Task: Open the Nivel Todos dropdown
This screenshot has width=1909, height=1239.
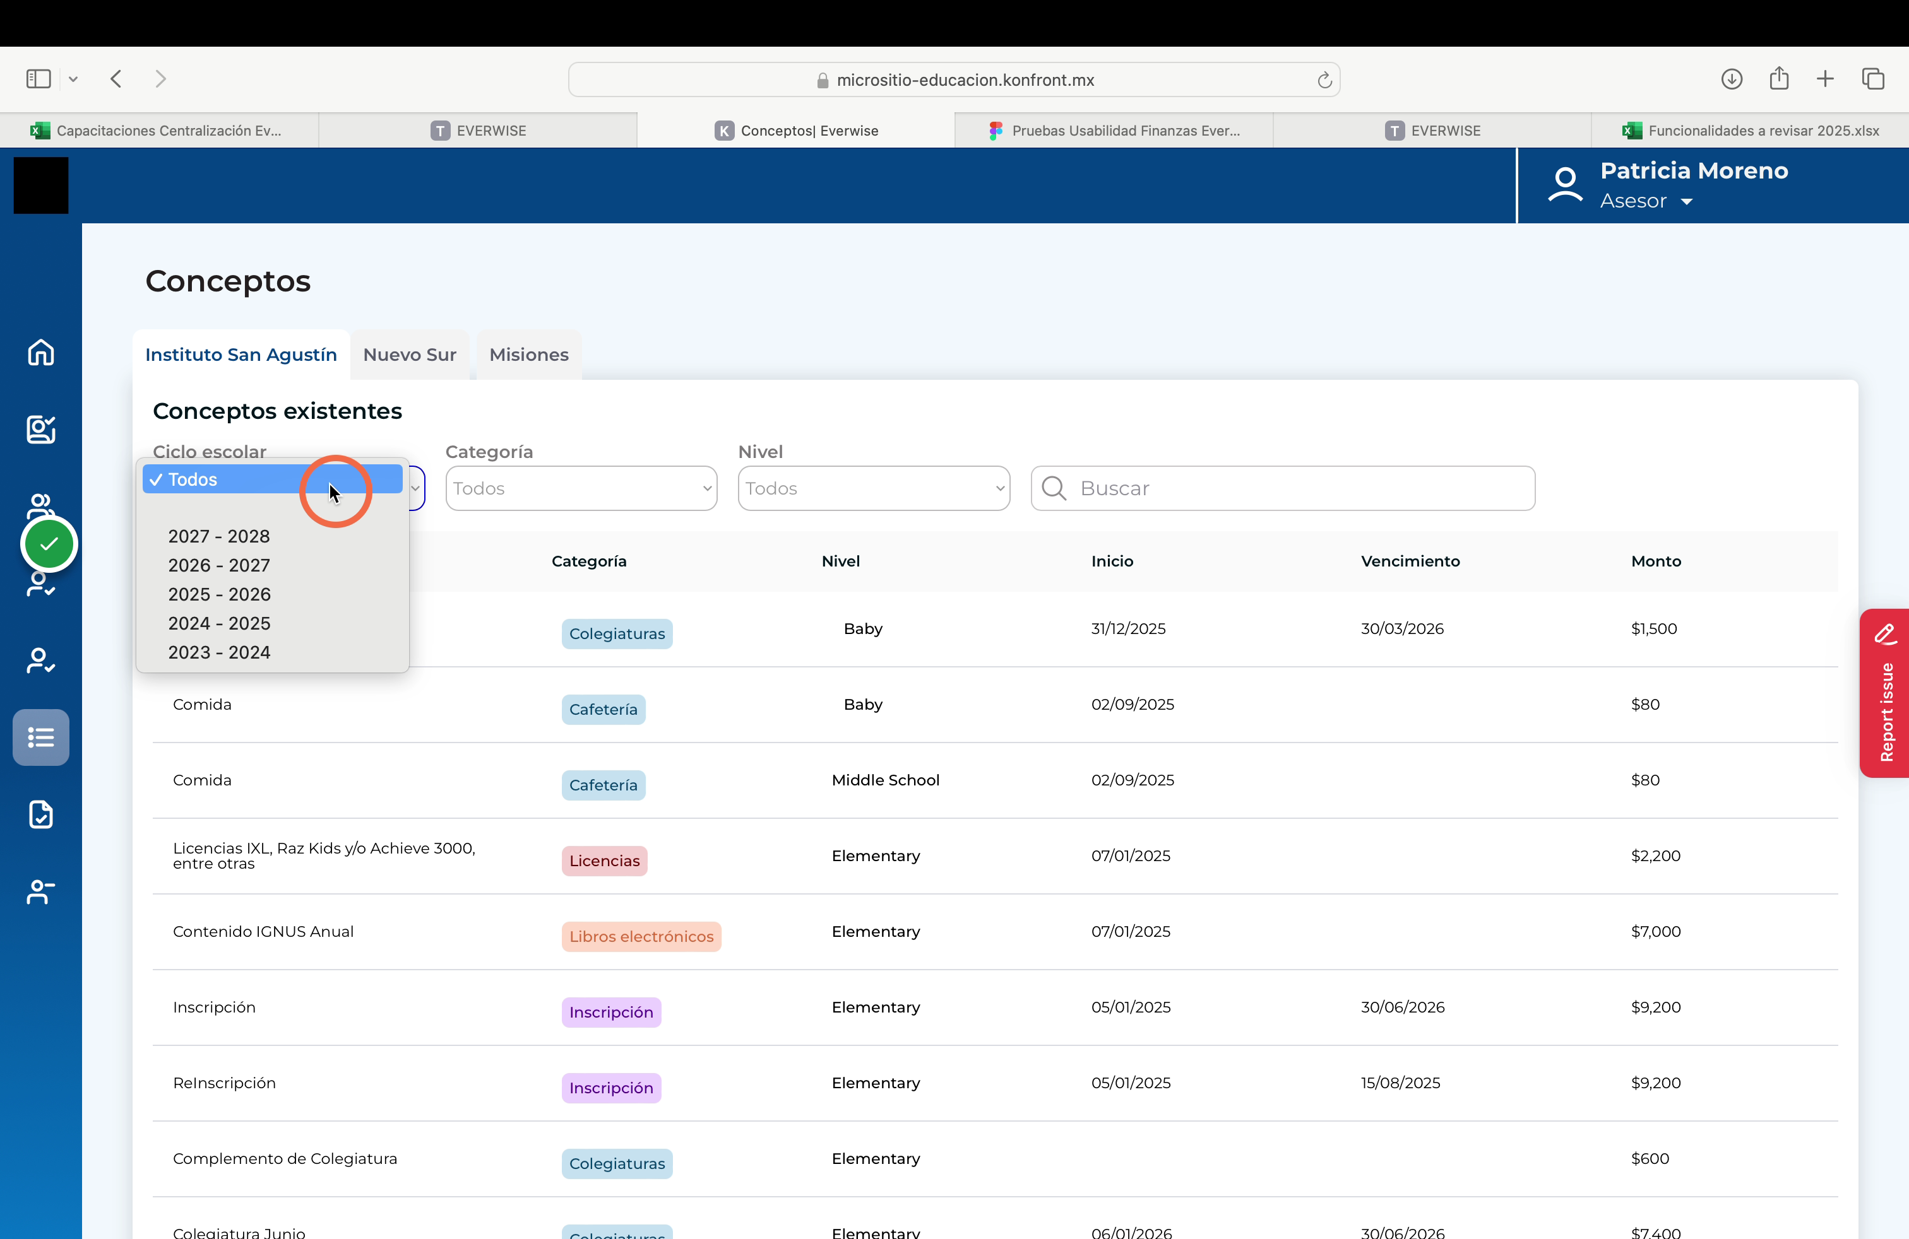Action: pos(874,488)
